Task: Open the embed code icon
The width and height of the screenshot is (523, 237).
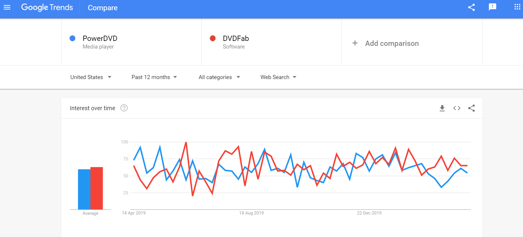Action: pyautogui.click(x=457, y=108)
